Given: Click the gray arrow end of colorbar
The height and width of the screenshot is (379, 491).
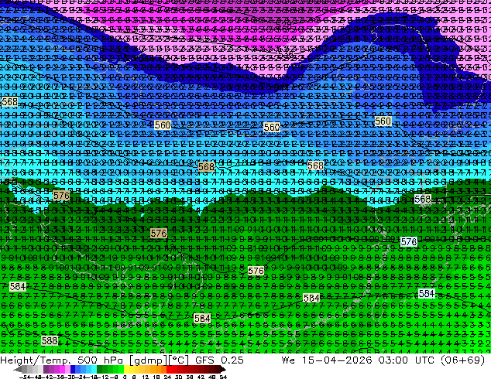Looking at the screenshot, I should pos(17,370).
